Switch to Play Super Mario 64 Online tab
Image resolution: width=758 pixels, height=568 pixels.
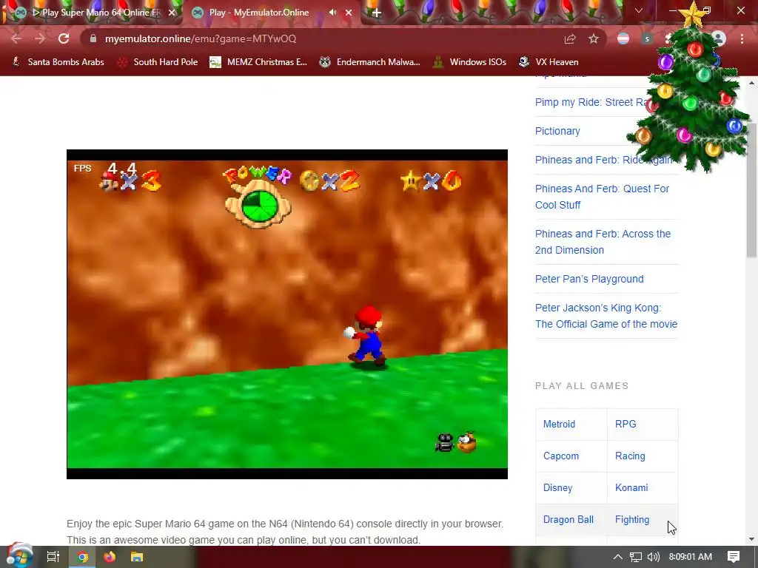(95, 13)
